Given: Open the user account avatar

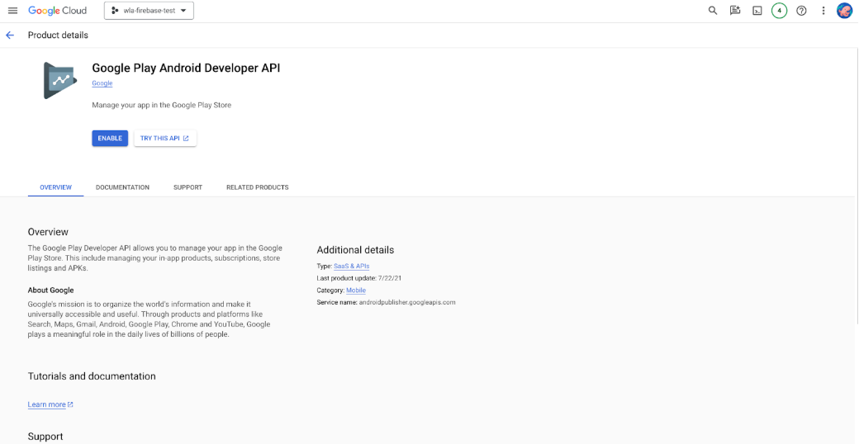Looking at the screenshot, I should pyautogui.click(x=844, y=11).
